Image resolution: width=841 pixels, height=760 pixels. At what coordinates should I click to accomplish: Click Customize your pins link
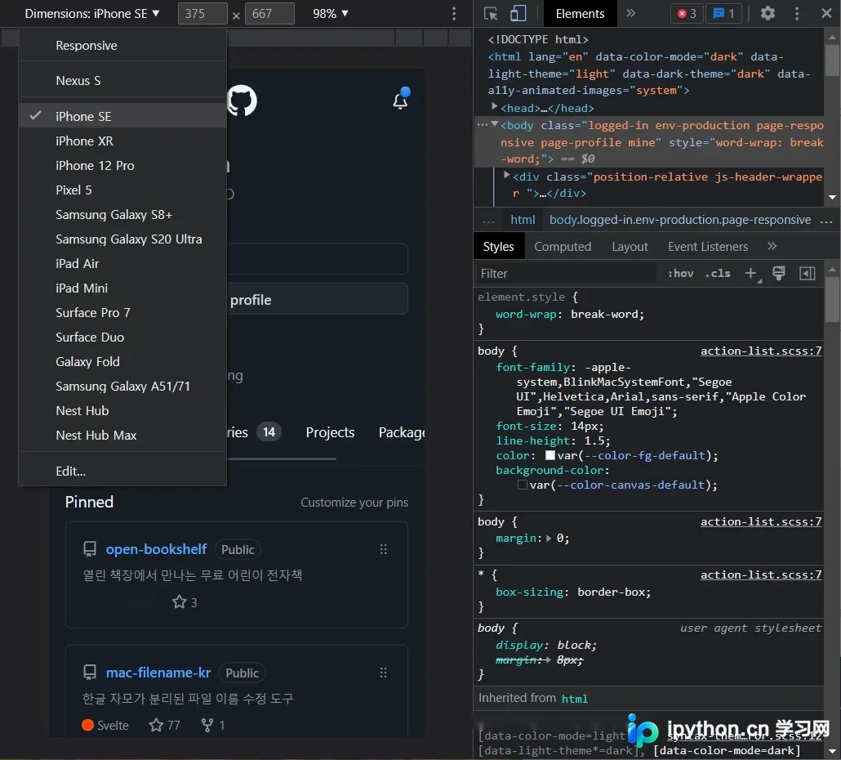pyautogui.click(x=354, y=503)
